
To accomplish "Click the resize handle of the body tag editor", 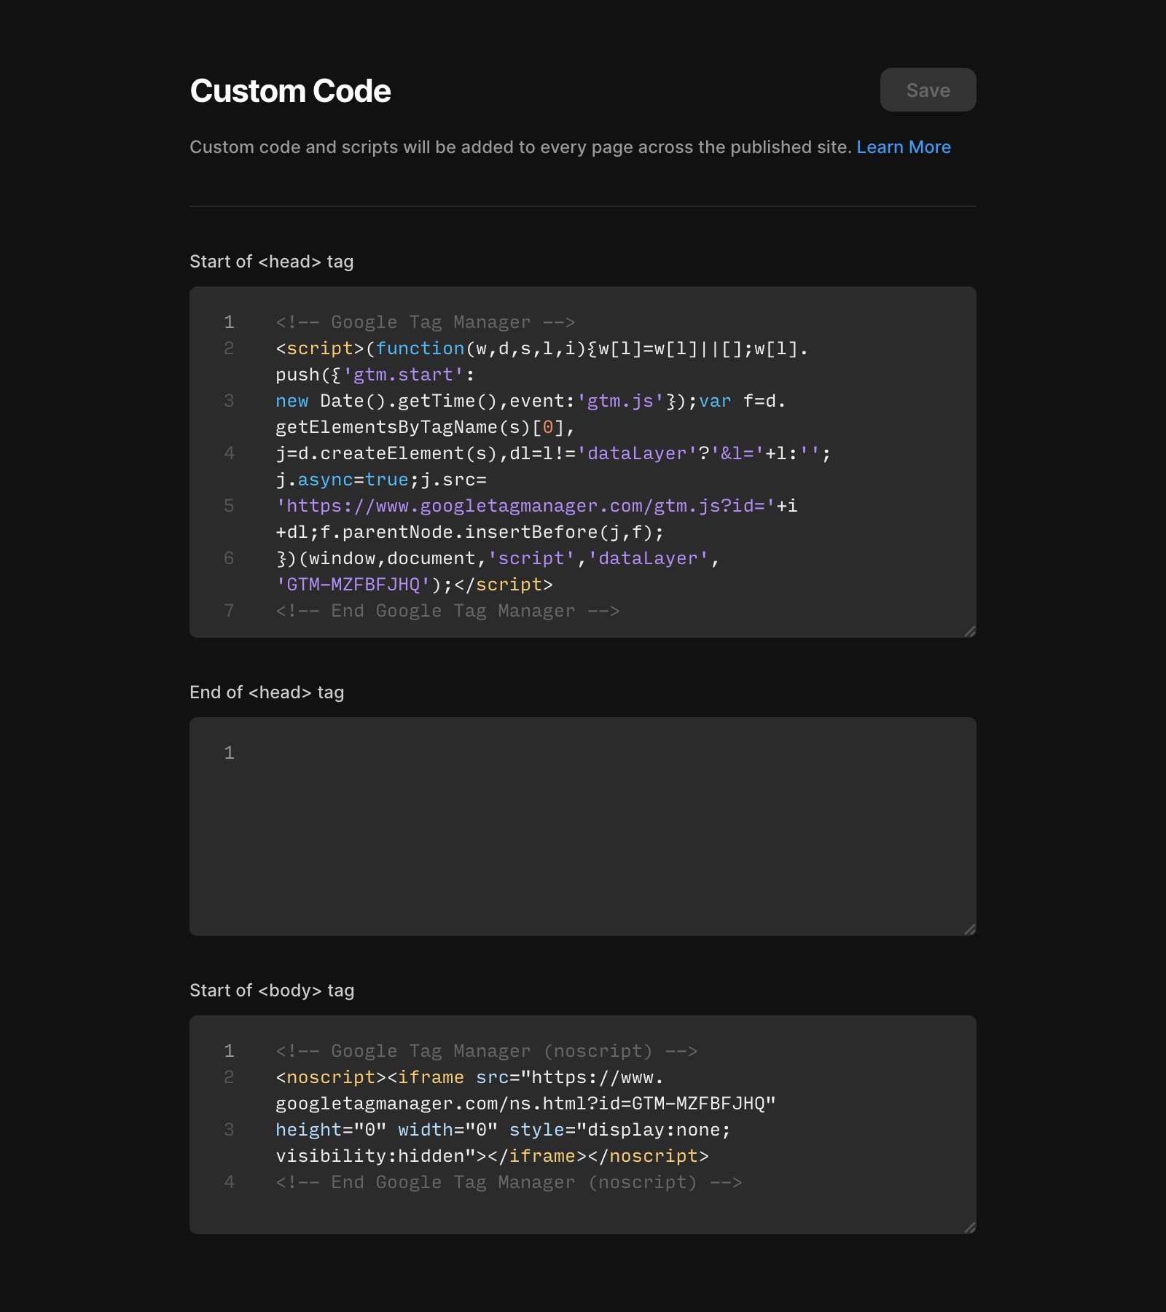I will 969,1228.
